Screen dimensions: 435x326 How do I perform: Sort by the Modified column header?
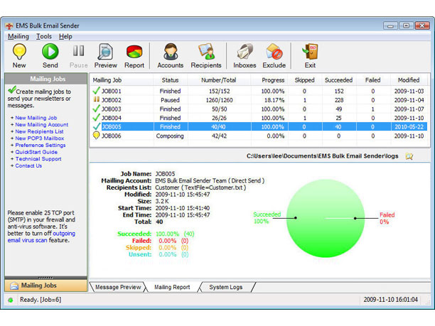409,80
